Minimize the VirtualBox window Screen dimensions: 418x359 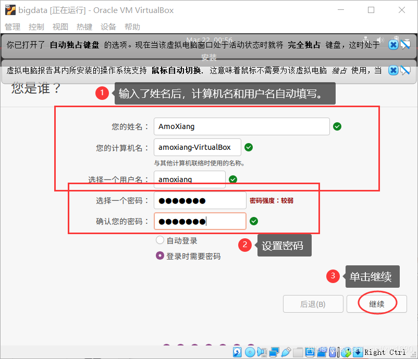tap(341, 10)
